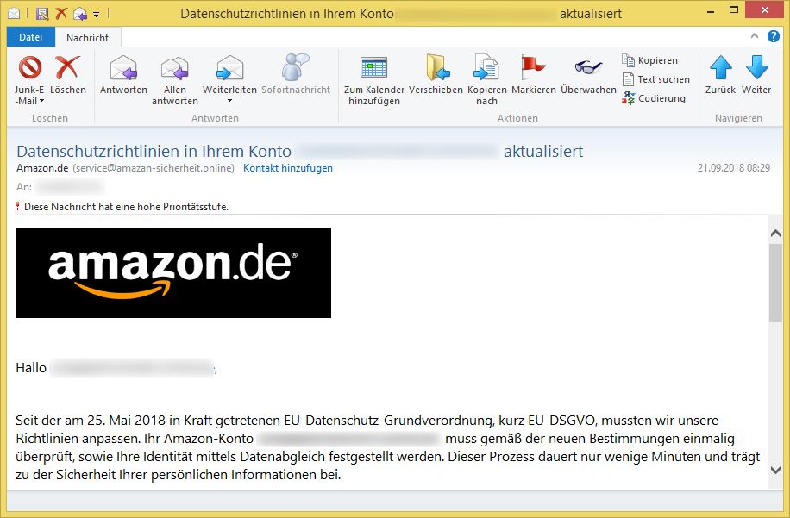This screenshot has height=518, width=790.
Task: Click the Sofortnachricht messenger icon
Action: [295, 67]
